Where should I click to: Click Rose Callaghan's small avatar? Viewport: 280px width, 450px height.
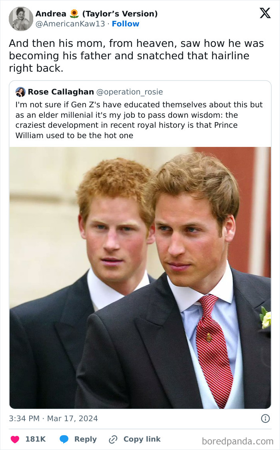click(x=20, y=92)
